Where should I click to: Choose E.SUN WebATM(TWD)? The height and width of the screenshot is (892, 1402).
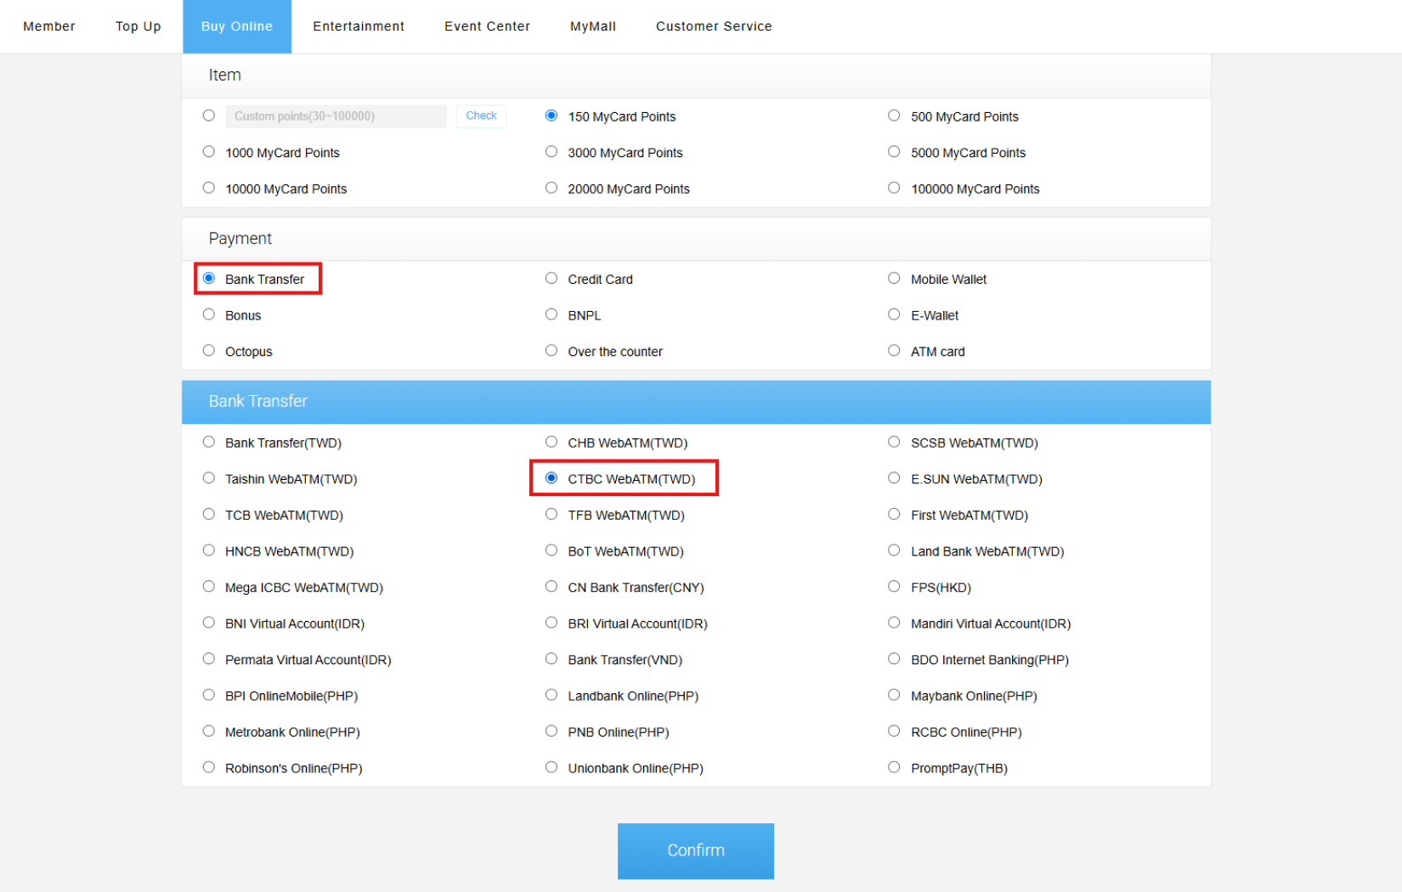pos(894,478)
